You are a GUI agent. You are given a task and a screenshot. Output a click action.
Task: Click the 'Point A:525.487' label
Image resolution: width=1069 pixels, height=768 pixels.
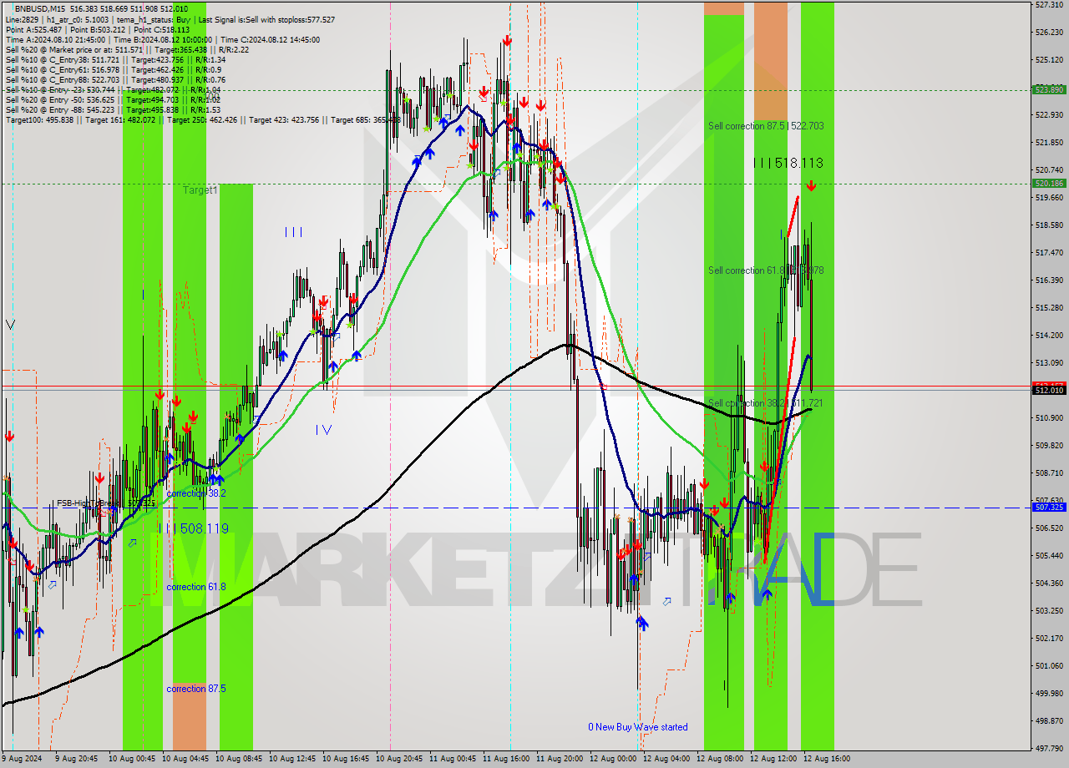[33, 29]
